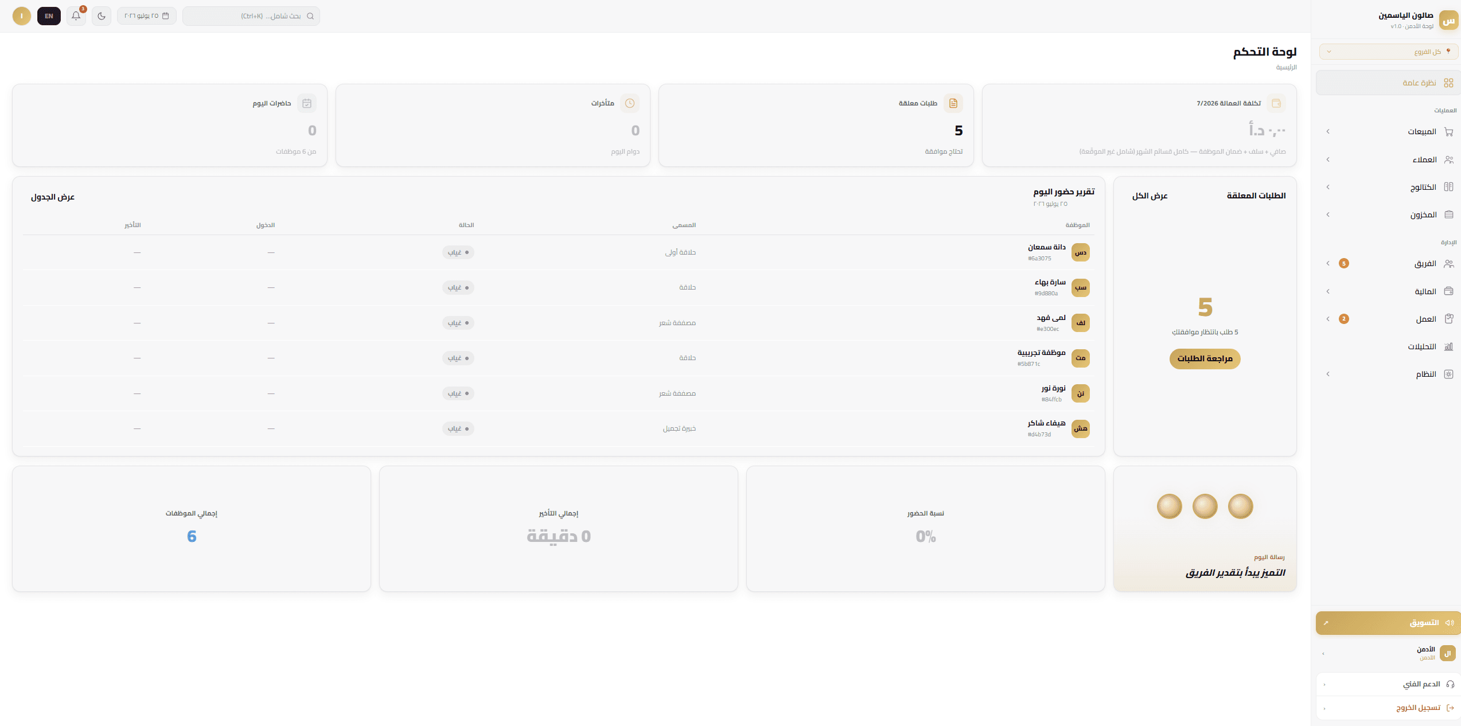
Task: Click the العمل clipboard icon
Action: pos(1448,319)
